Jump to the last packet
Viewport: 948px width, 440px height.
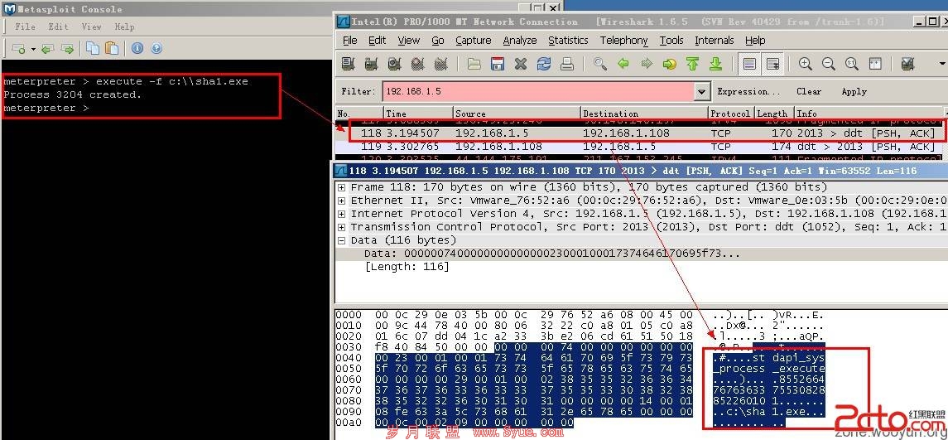(716, 64)
